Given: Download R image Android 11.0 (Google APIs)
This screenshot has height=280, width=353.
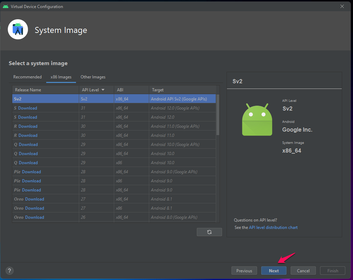Looking at the screenshot, I should point(28,126).
